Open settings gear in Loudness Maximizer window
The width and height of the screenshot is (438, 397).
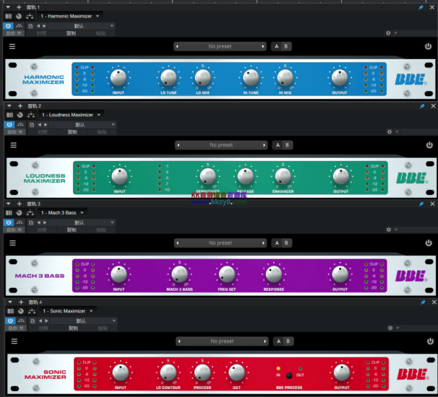coord(390,132)
